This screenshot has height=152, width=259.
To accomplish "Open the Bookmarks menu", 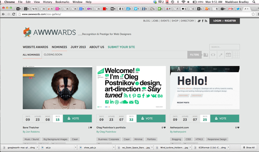I will point(62,2).
